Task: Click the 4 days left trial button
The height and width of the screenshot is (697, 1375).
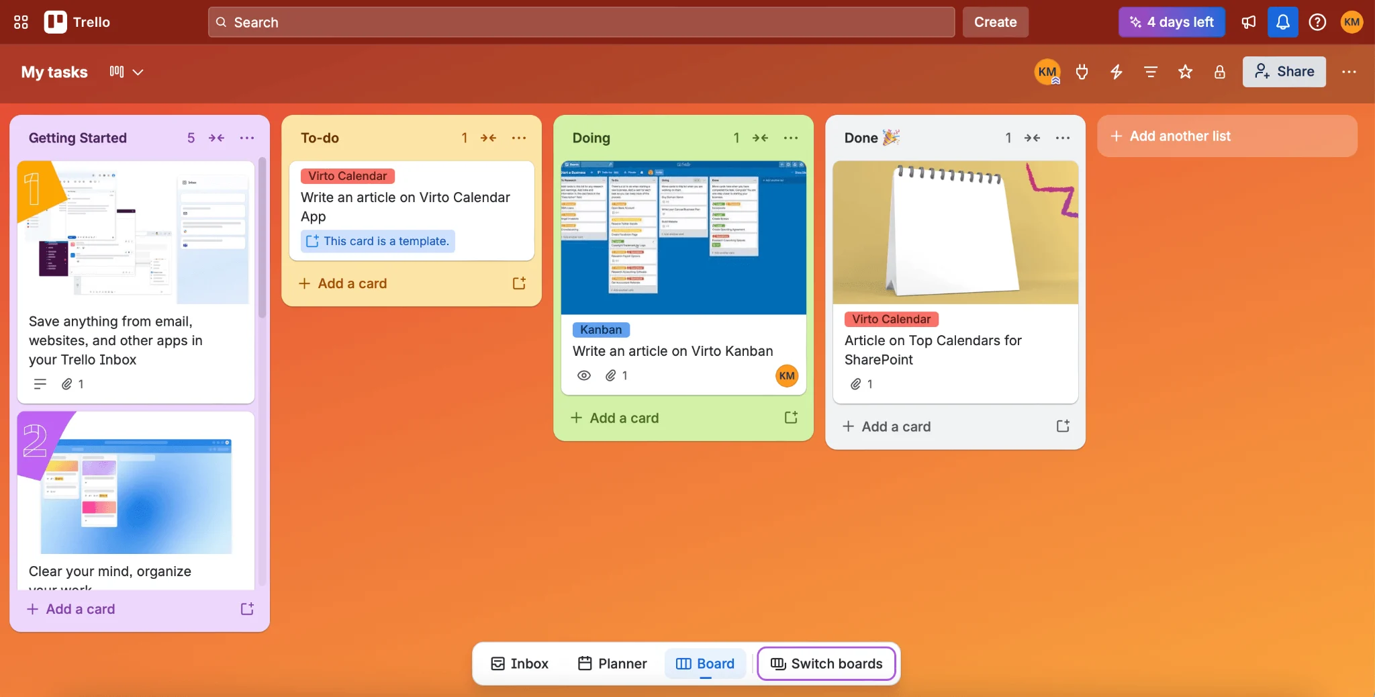Action: (x=1172, y=22)
